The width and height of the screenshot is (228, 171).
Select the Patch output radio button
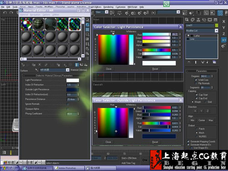197,129
